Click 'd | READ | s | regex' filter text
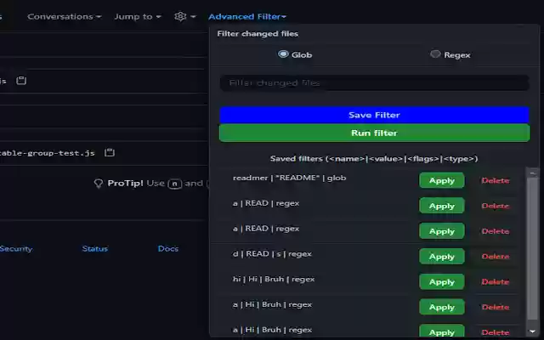Screen dimensions: 544x340 point(272,253)
